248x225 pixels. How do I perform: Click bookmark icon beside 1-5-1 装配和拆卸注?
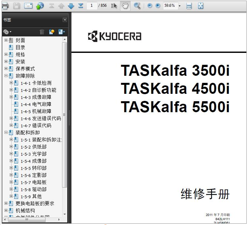[x=16, y=140]
